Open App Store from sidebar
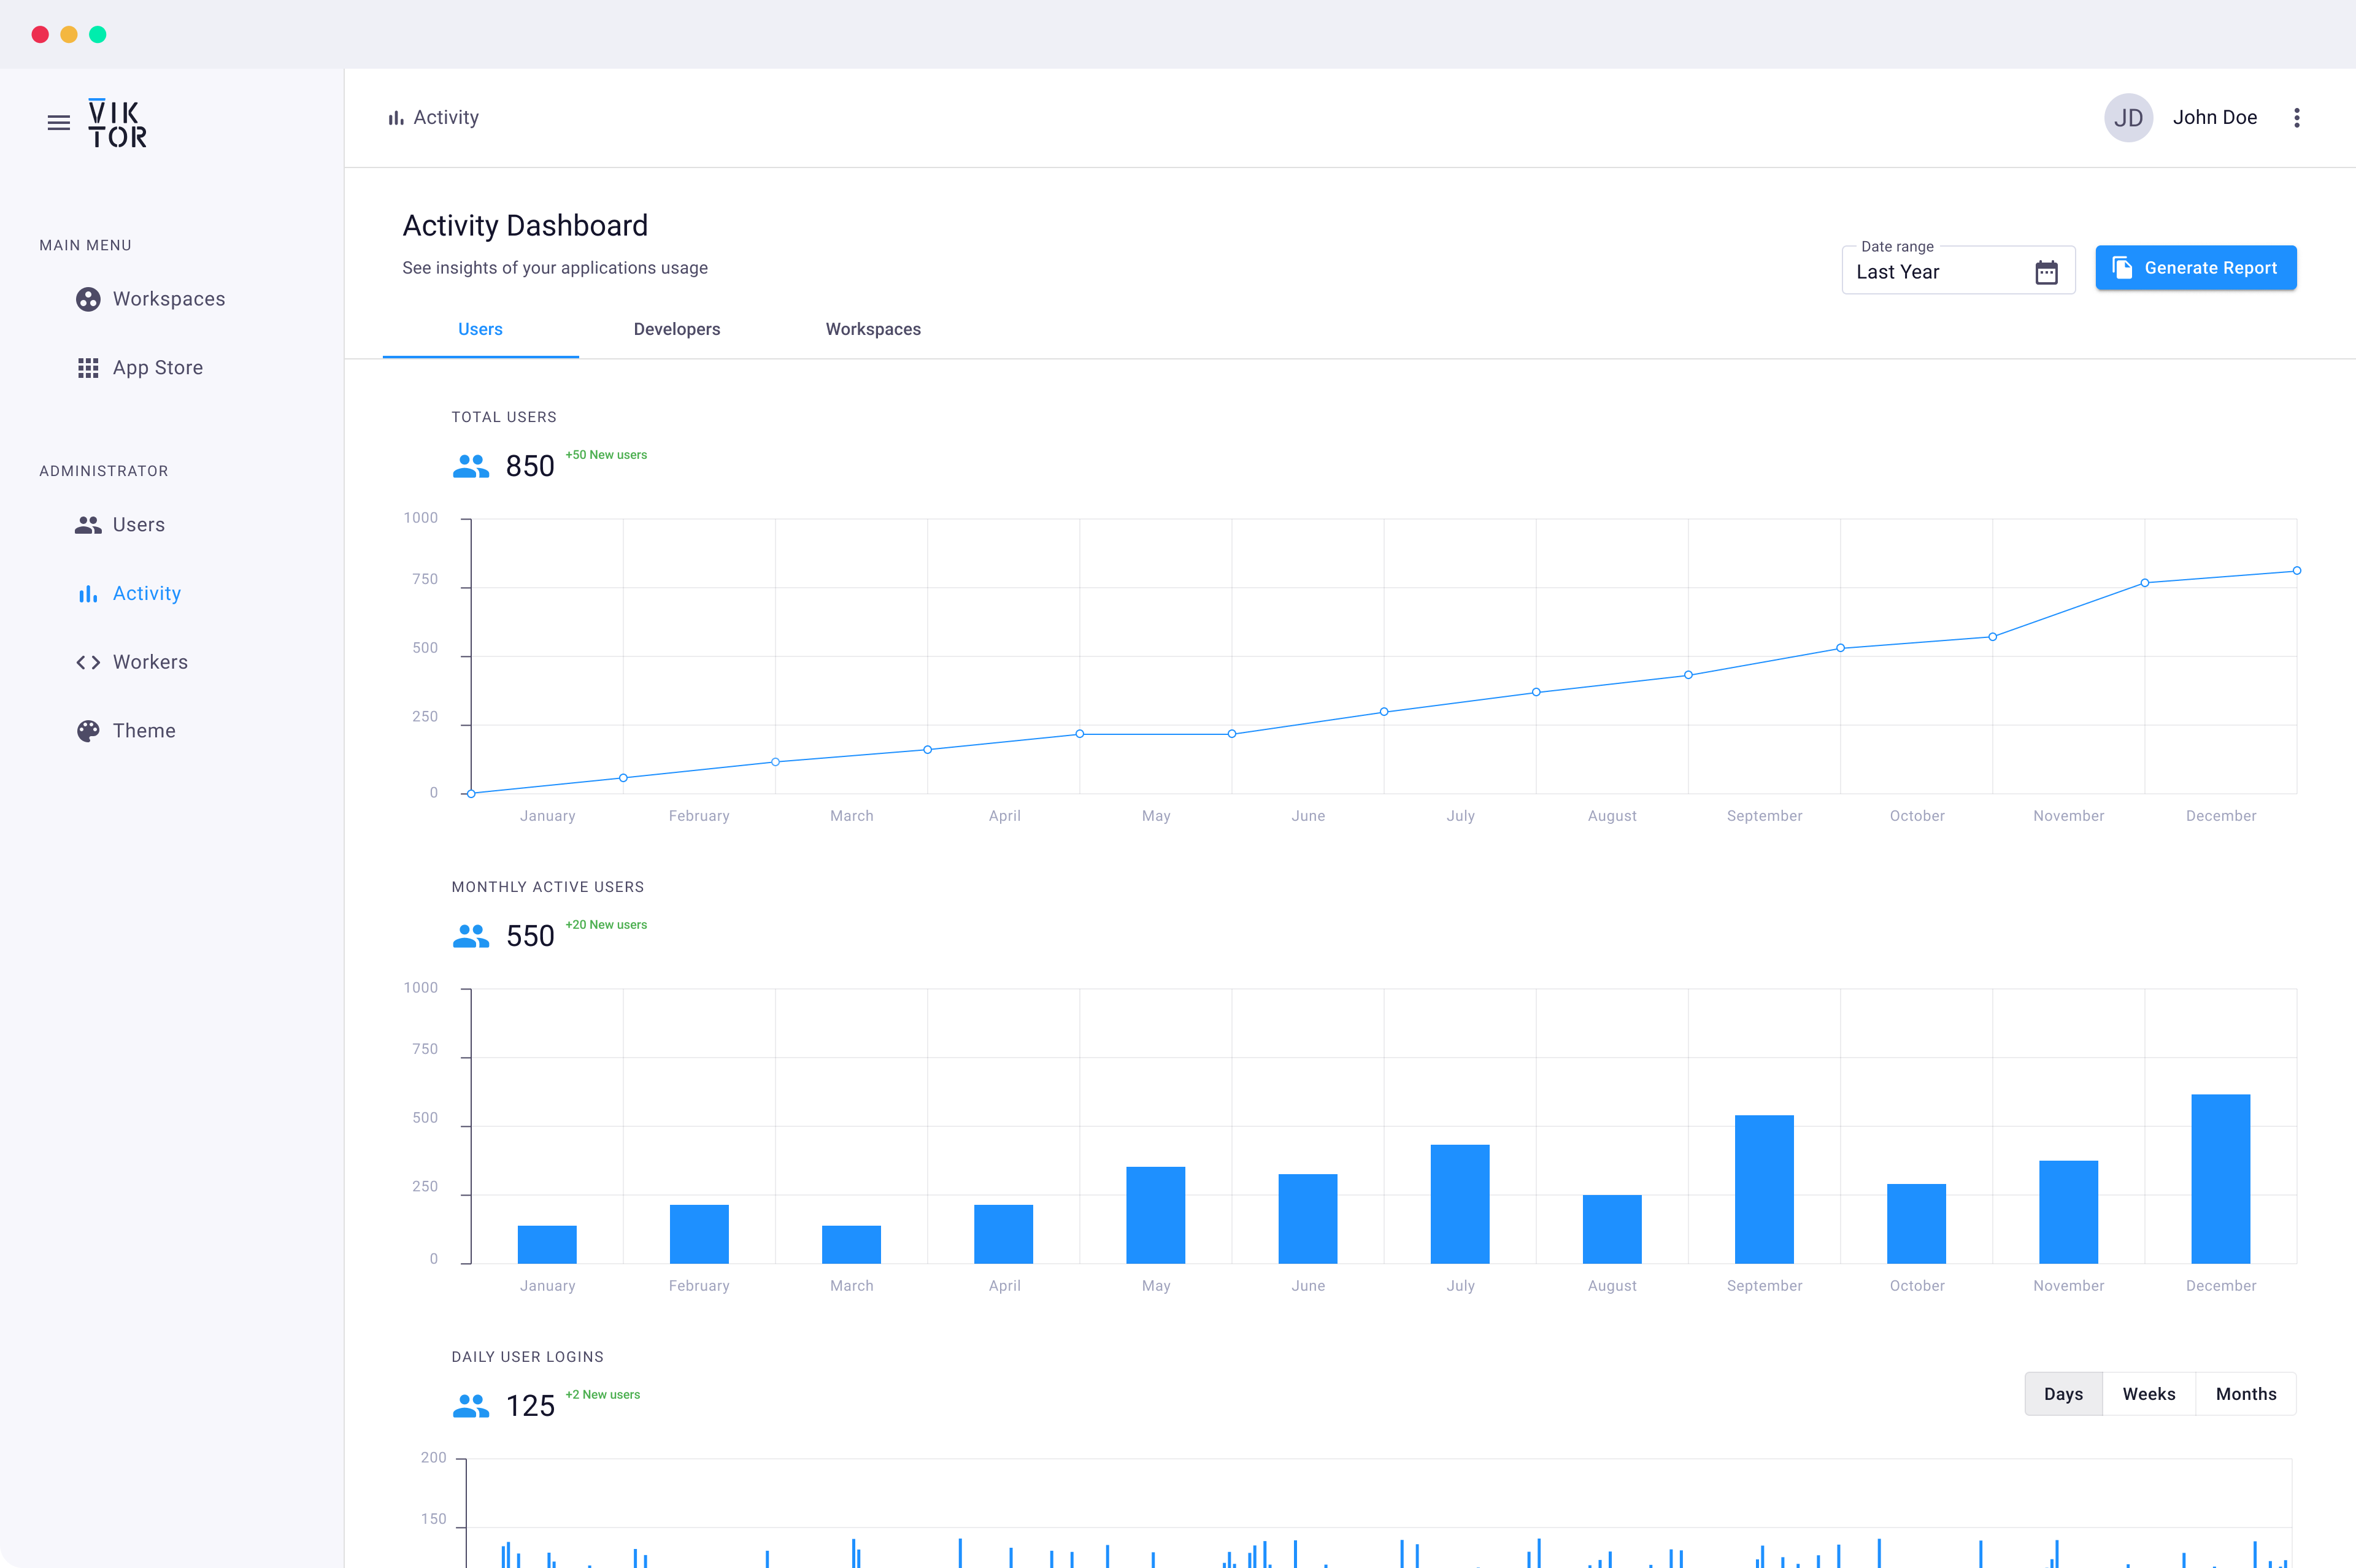2356x1568 pixels. coord(157,368)
